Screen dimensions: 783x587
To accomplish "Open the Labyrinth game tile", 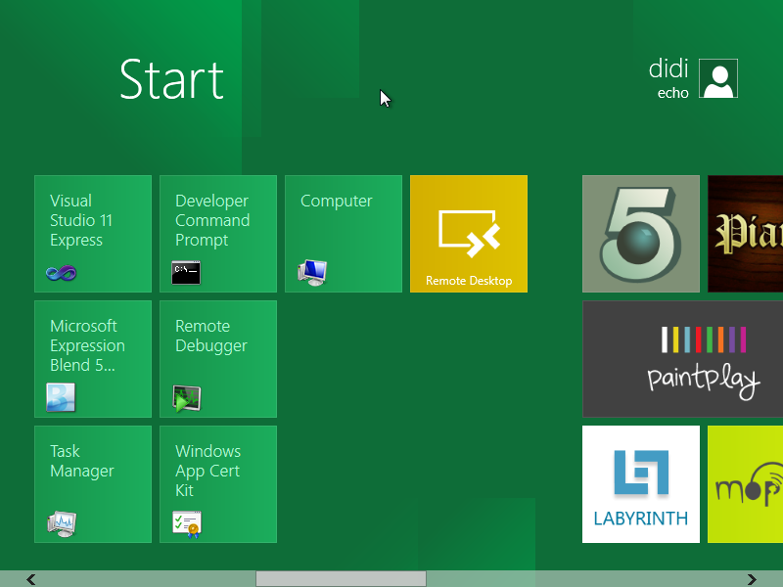I will point(641,484).
